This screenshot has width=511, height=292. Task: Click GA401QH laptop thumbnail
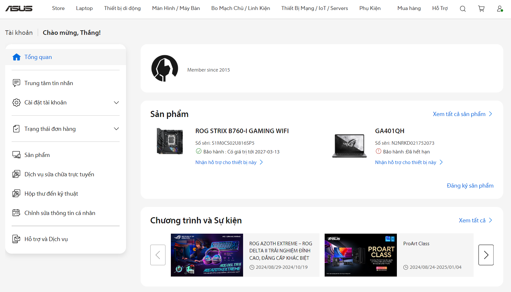(349, 146)
